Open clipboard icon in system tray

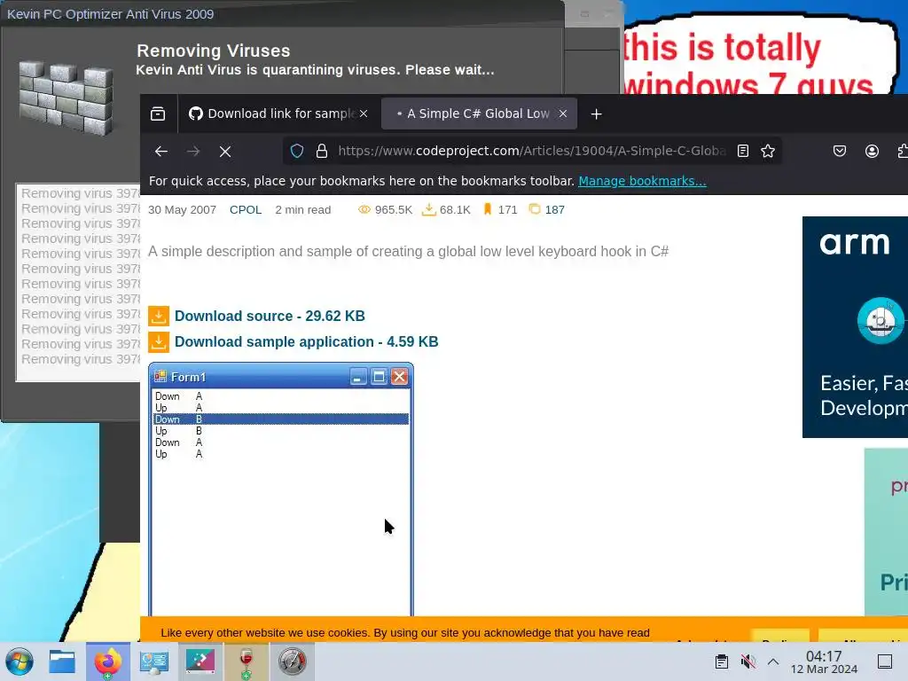pyautogui.click(x=722, y=661)
